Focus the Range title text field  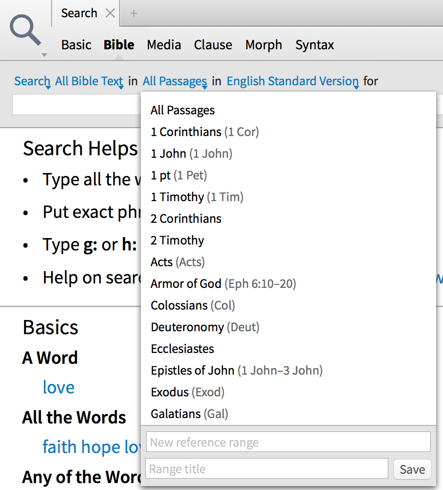pyautogui.click(x=267, y=469)
